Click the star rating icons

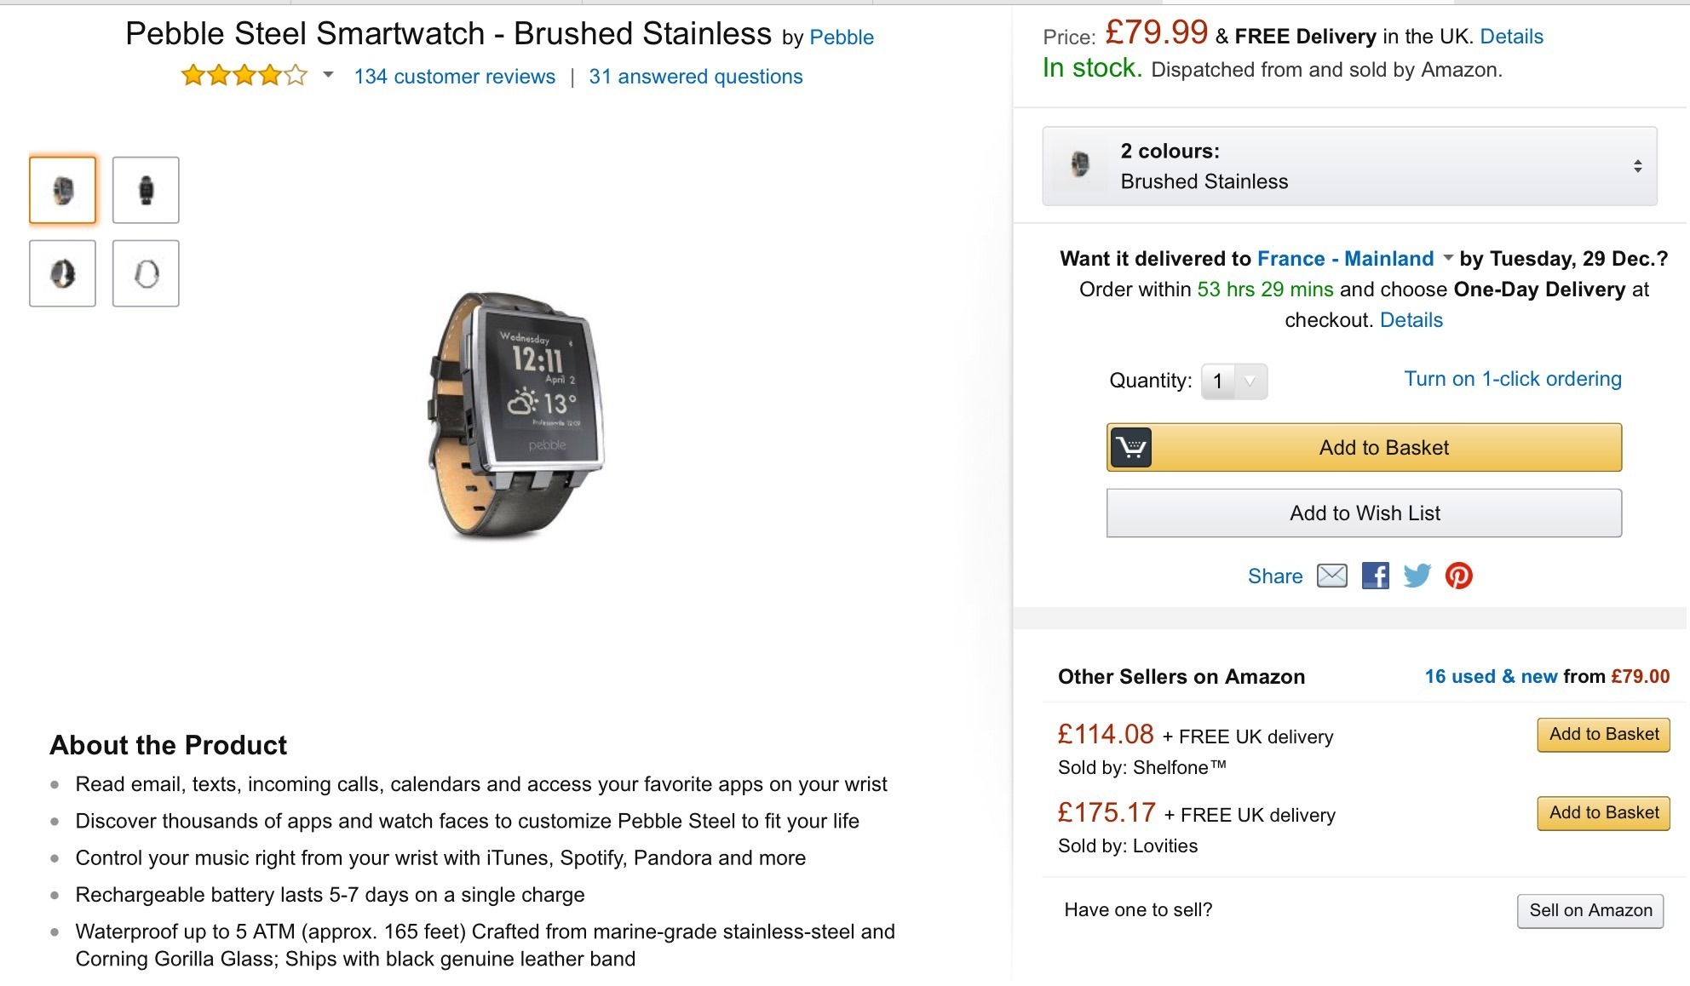coord(244,76)
